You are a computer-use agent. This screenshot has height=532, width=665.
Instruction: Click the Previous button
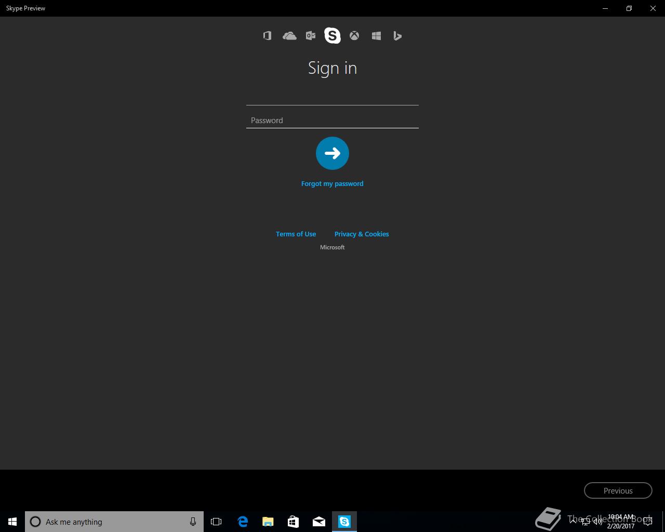click(x=618, y=490)
